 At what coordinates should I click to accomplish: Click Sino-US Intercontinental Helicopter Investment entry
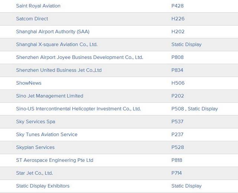click(78, 109)
